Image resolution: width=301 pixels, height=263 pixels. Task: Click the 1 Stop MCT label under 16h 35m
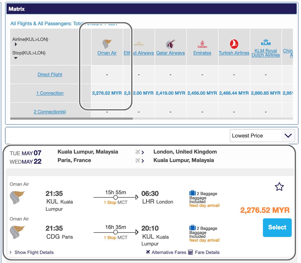116,238
